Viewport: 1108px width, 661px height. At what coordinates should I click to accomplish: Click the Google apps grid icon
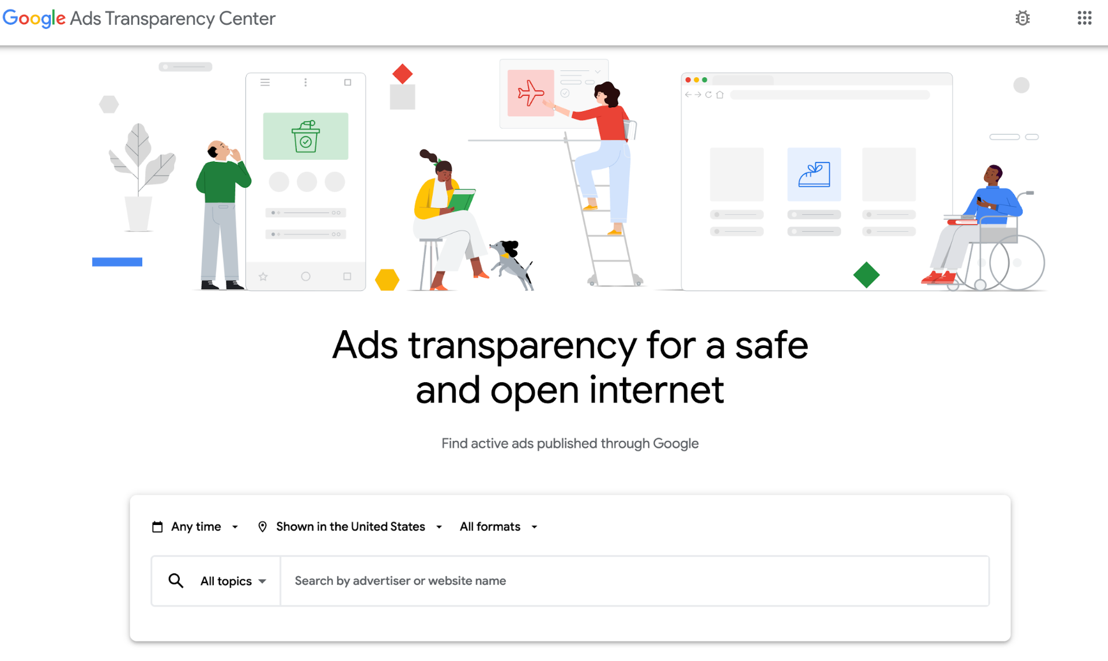click(x=1084, y=18)
